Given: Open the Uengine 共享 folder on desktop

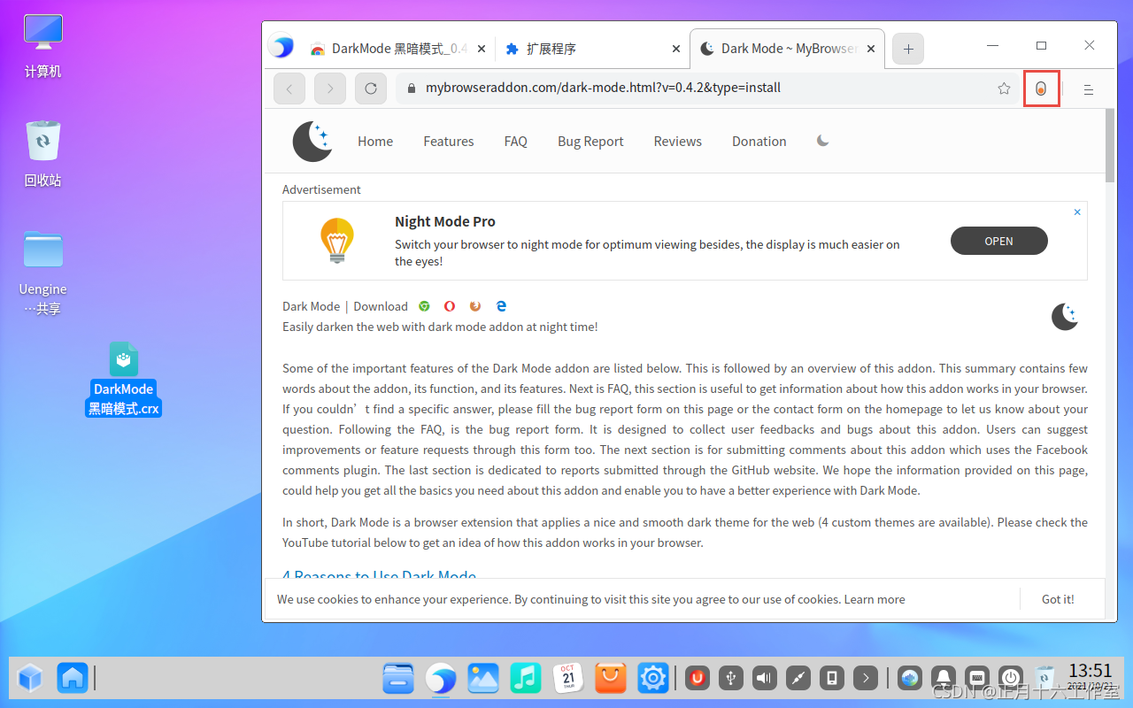Looking at the screenshot, I should 43,273.
